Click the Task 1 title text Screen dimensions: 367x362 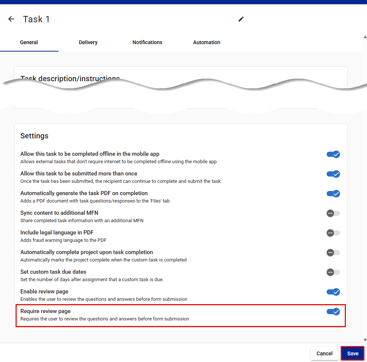click(36, 19)
